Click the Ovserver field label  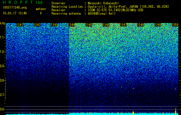(58, 3)
